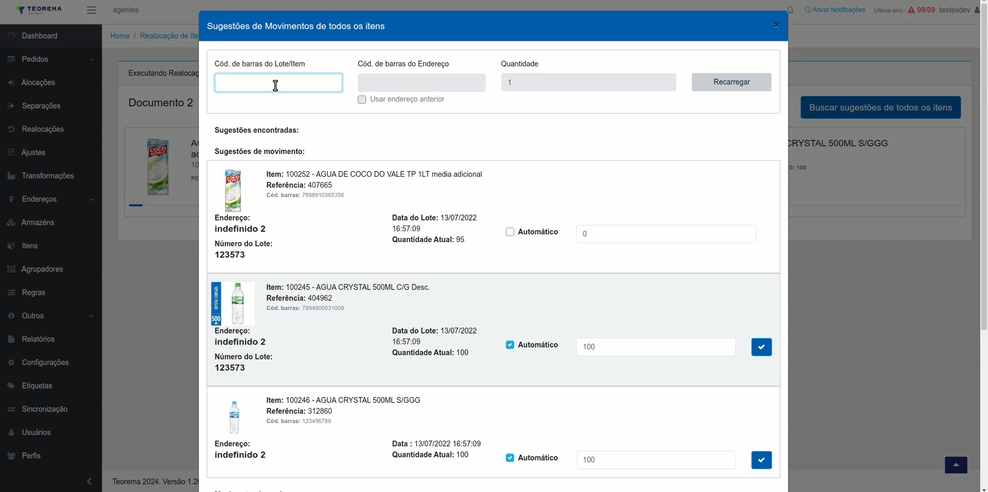Image resolution: width=988 pixels, height=492 pixels.
Task: Uncheck Automático for item 100245
Action: 510,345
